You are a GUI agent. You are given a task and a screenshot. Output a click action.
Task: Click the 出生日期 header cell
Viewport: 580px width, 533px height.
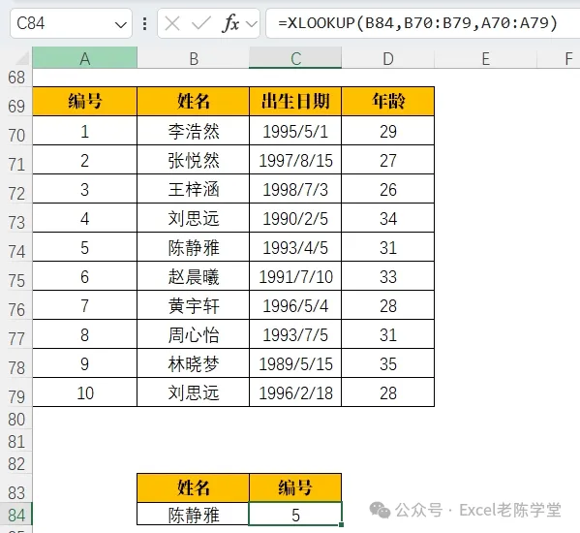coord(295,101)
